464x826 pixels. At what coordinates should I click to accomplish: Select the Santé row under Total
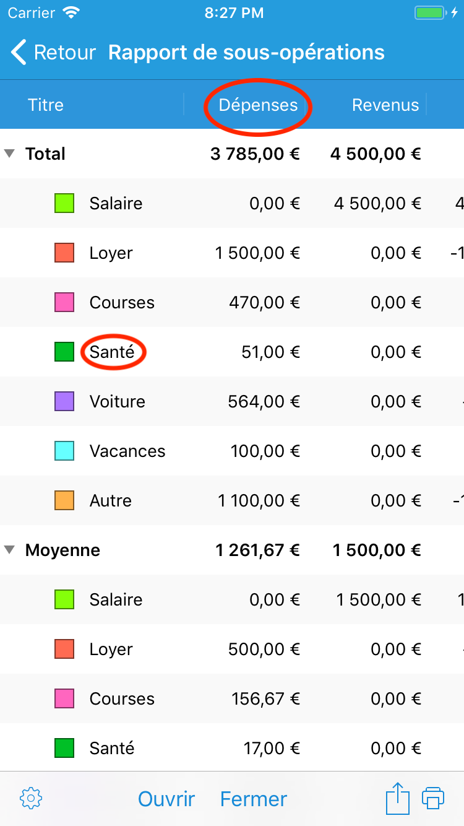[x=232, y=352]
